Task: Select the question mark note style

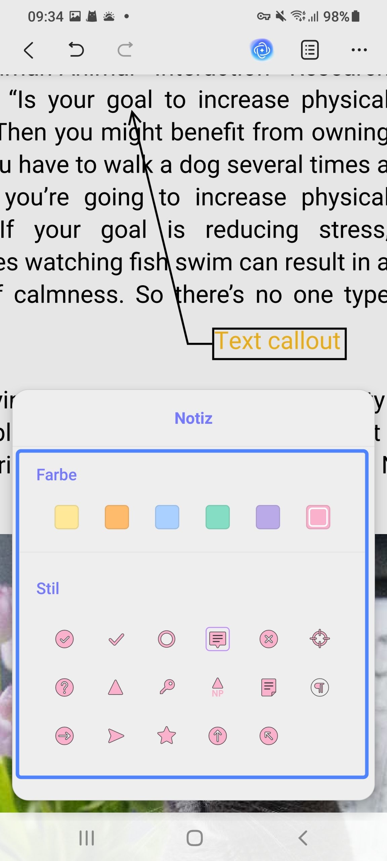Action: pos(64,687)
